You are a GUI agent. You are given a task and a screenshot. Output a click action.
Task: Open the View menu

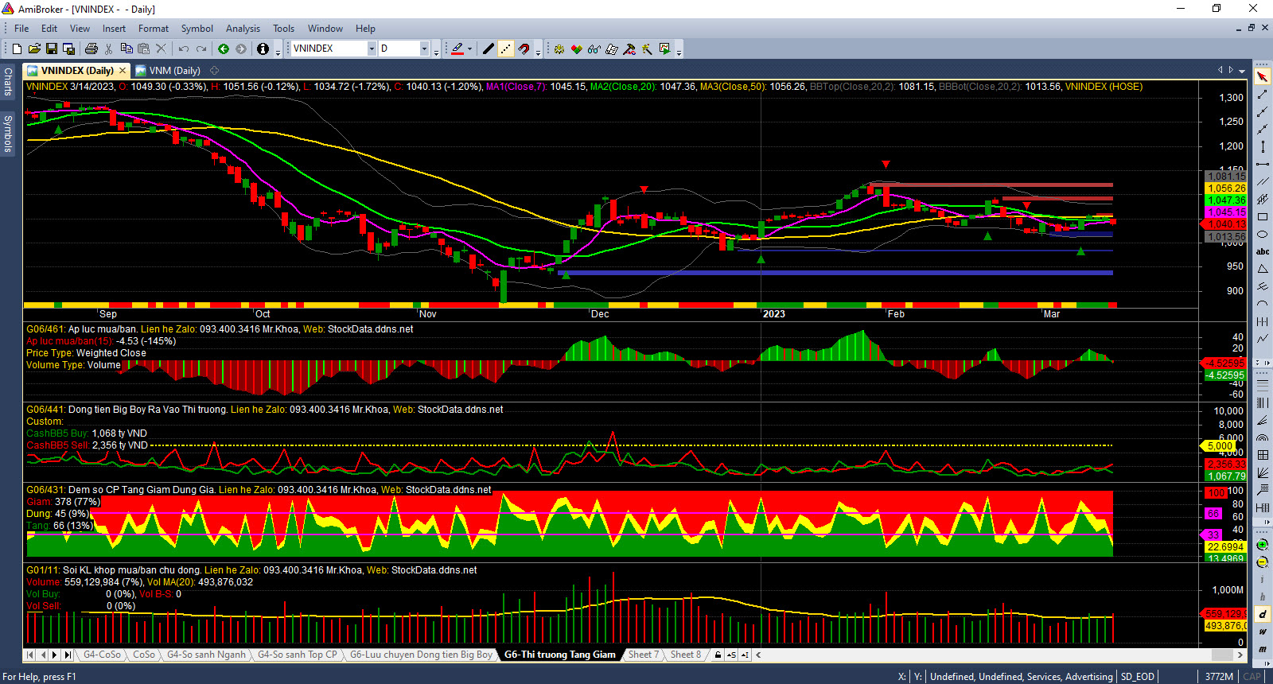[80, 28]
